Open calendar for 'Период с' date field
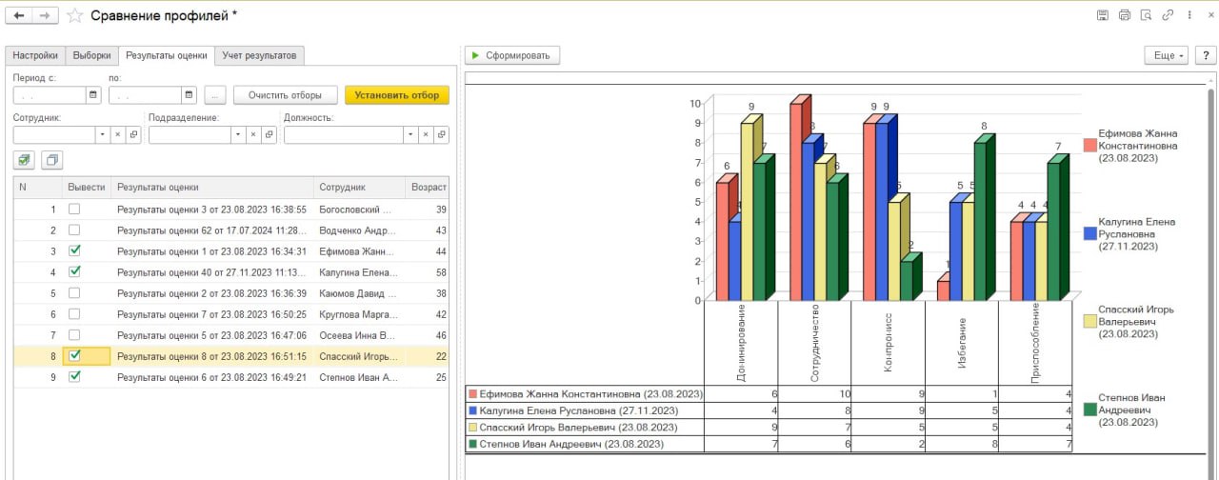1219x480 pixels. point(93,95)
